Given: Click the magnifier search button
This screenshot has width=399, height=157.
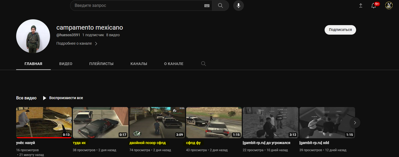Looking at the screenshot, I should 220,6.
